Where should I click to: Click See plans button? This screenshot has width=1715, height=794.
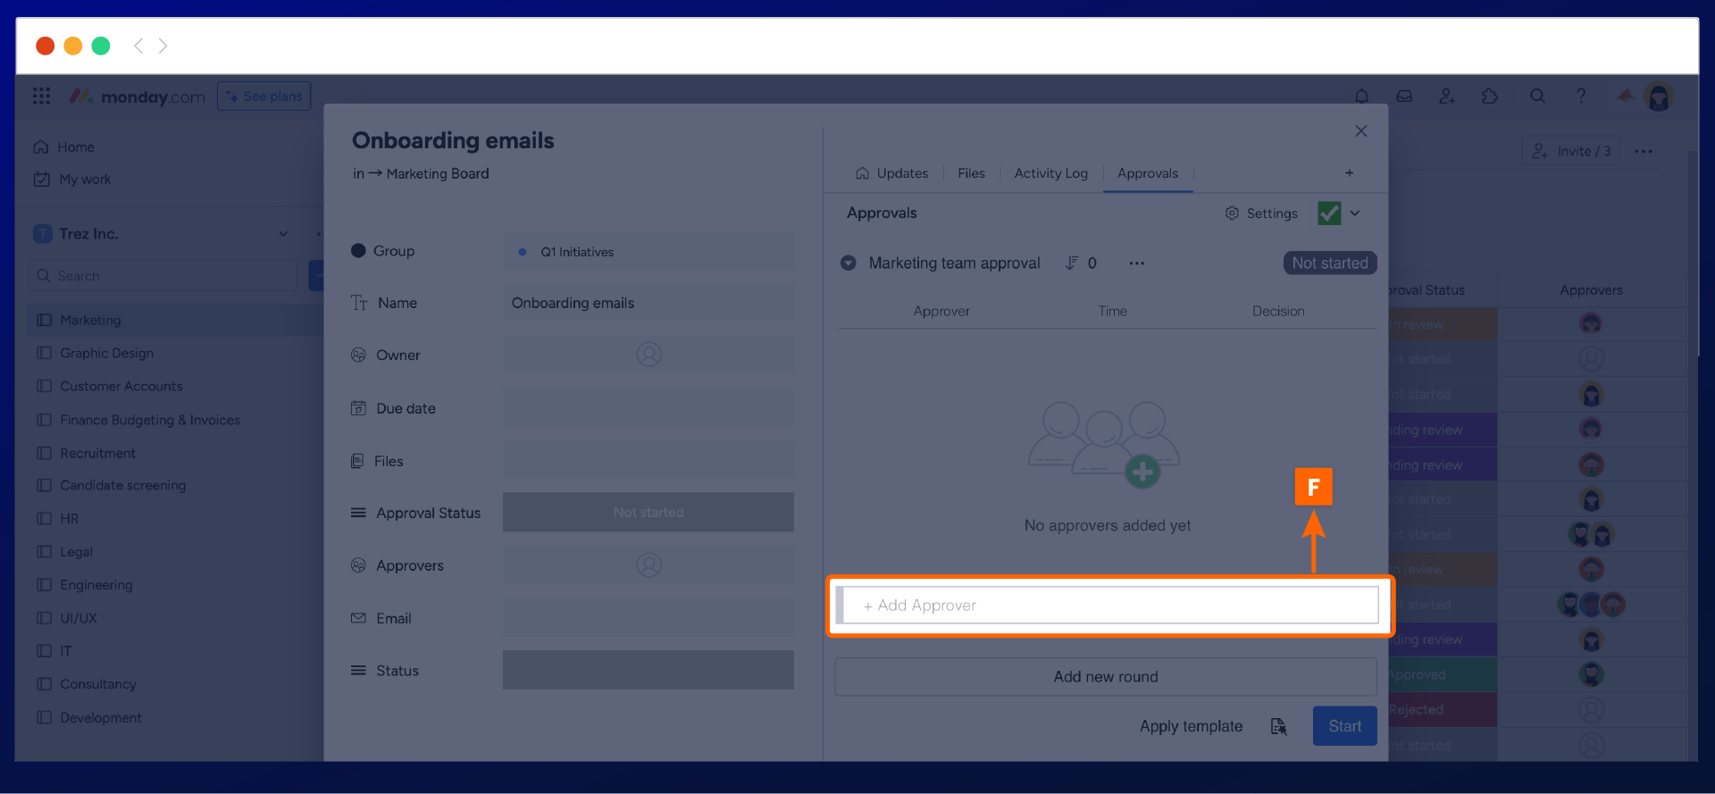tap(264, 96)
